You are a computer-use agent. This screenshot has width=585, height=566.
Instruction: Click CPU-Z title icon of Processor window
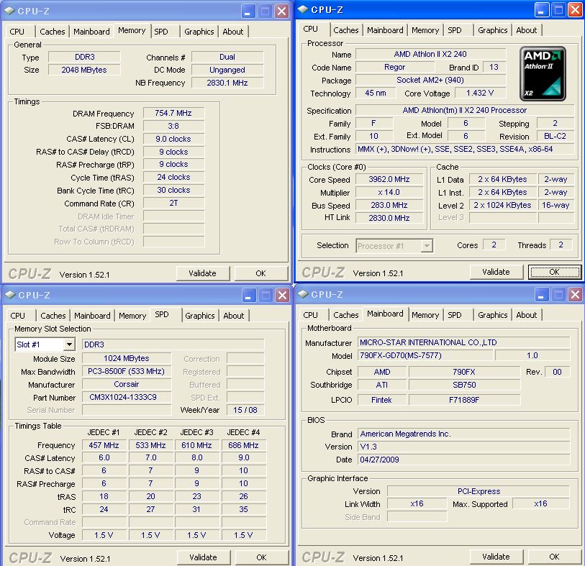304,9
